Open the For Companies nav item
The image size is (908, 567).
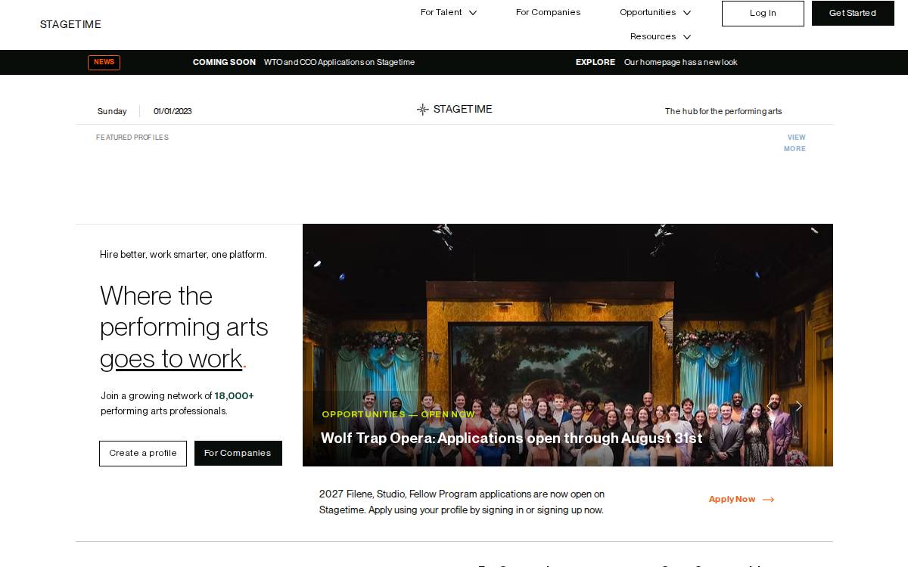pos(549,12)
